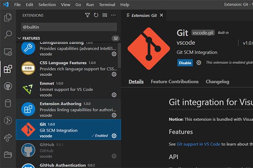Click the Enabled status in Git row
This screenshot has height=168, width=253.
(x=100, y=136)
